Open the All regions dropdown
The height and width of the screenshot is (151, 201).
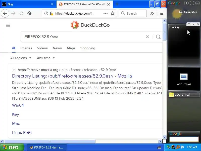click(x=21, y=58)
